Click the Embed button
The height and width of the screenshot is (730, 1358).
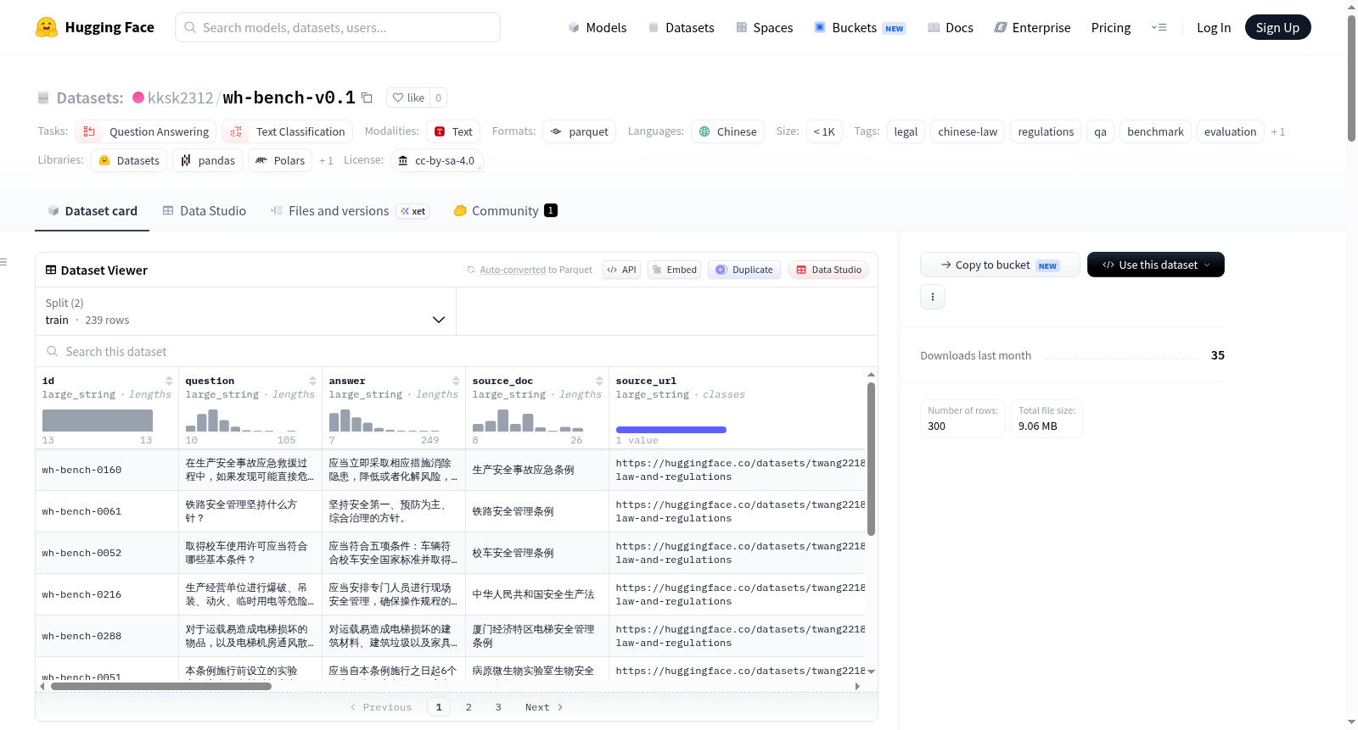coord(674,270)
